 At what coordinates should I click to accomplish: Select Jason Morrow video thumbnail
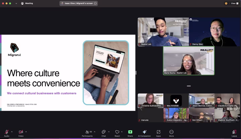coord(202,101)
